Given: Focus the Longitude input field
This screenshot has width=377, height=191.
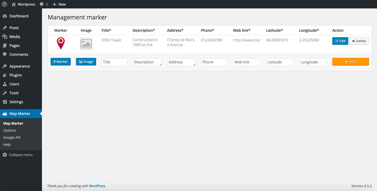Looking at the screenshot, I should (x=313, y=62).
